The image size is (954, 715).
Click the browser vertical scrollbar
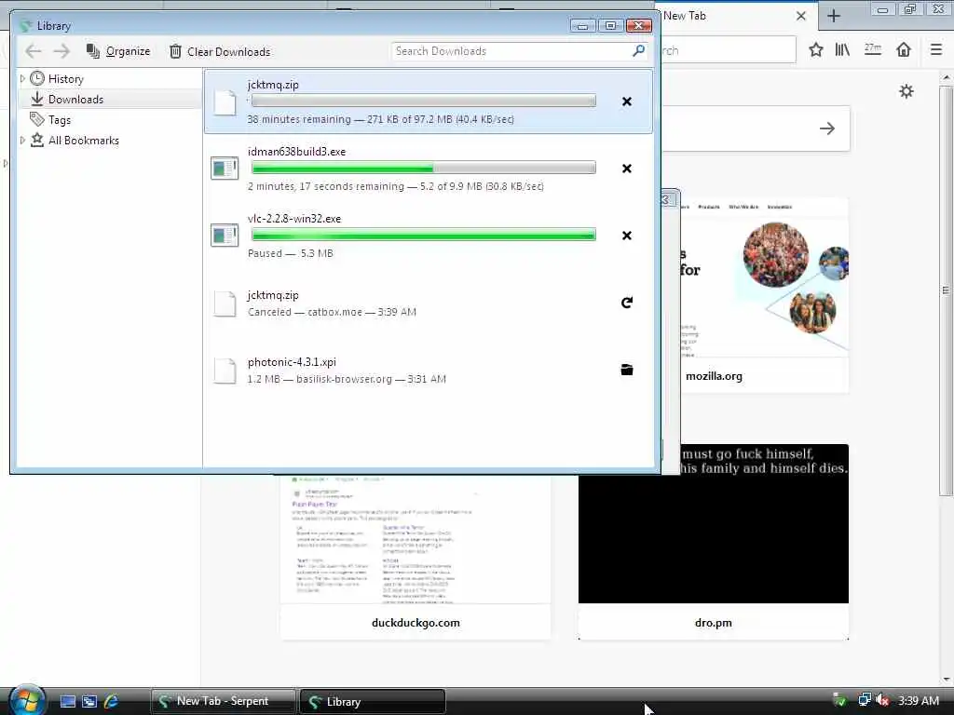coord(947,290)
